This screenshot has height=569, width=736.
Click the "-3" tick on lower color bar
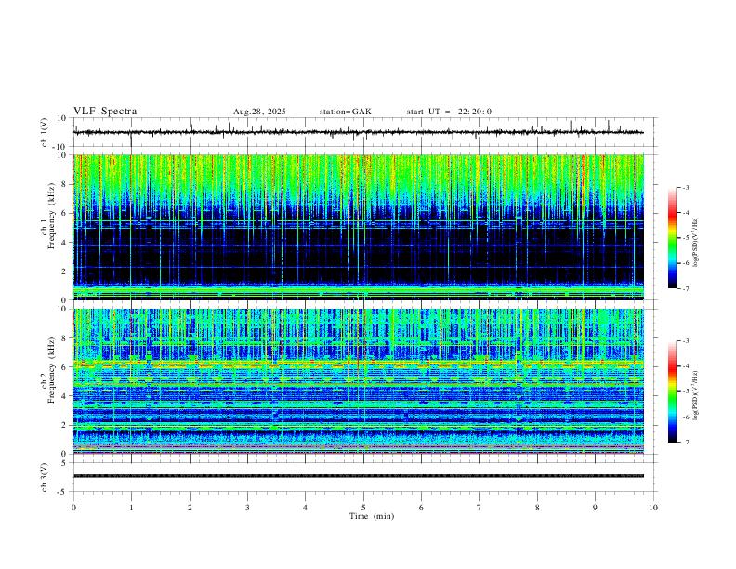686,341
